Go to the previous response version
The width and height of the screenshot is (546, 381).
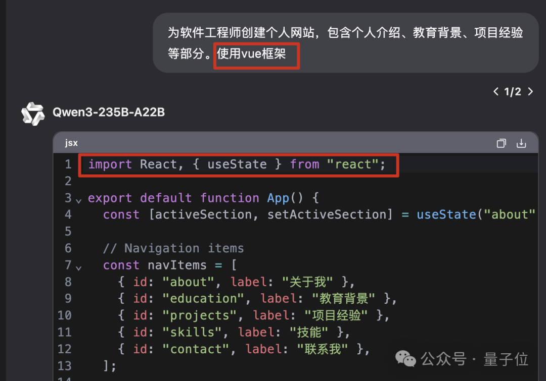pos(496,91)
